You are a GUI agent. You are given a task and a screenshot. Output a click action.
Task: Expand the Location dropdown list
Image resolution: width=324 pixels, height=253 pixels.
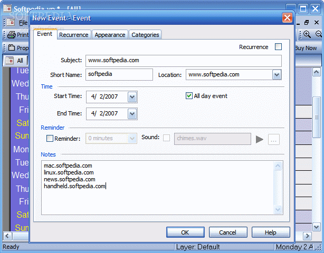(277, 75)
